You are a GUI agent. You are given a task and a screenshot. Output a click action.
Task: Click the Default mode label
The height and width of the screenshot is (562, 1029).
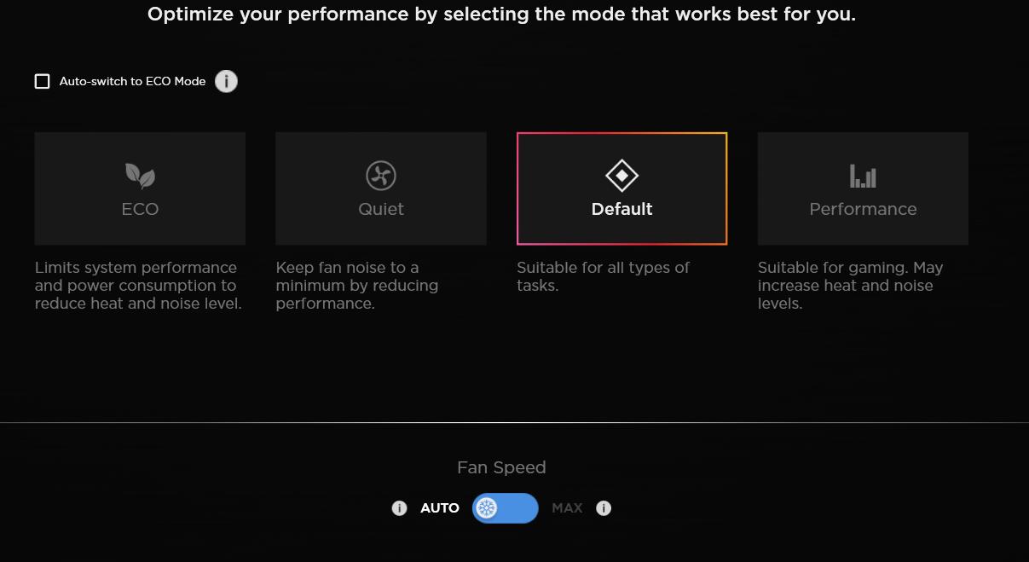[621, 210]
